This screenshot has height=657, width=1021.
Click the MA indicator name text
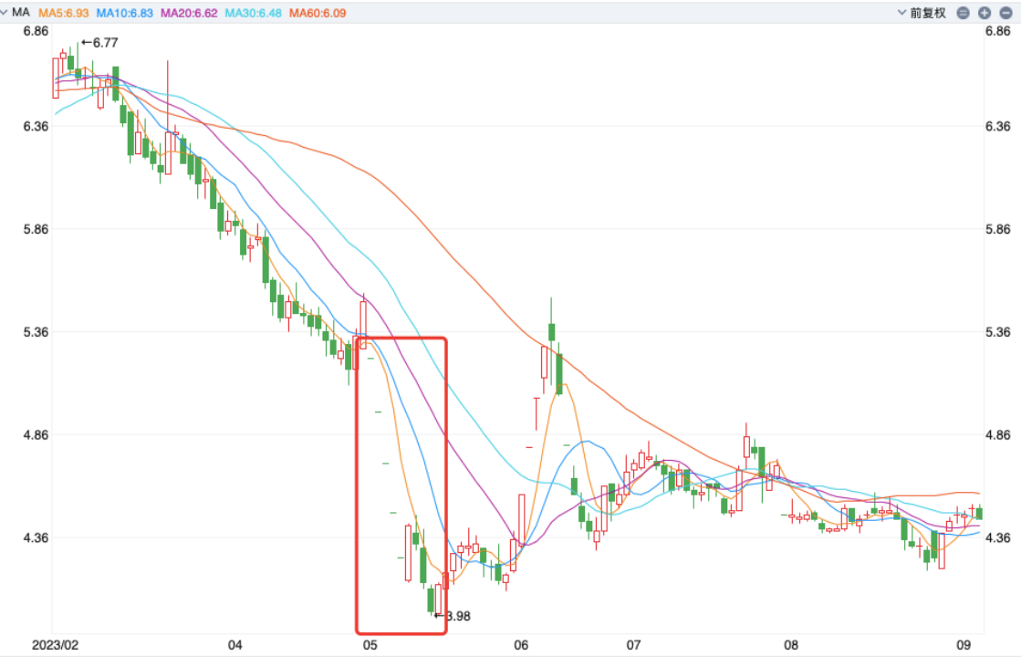point(21,13)
